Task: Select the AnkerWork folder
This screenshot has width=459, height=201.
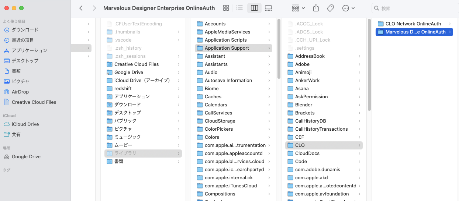Action: 324,80
